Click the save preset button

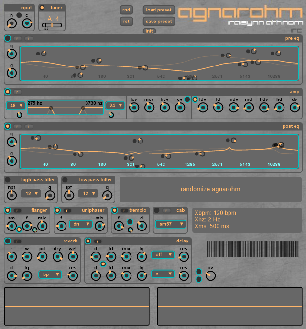[159, 21]
